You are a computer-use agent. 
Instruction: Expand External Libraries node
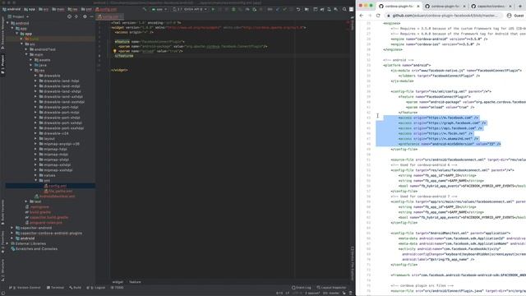click(7, 243)
